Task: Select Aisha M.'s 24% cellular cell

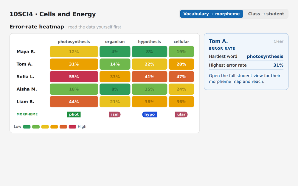Action: pyautogui.click(x=181, y=89)
